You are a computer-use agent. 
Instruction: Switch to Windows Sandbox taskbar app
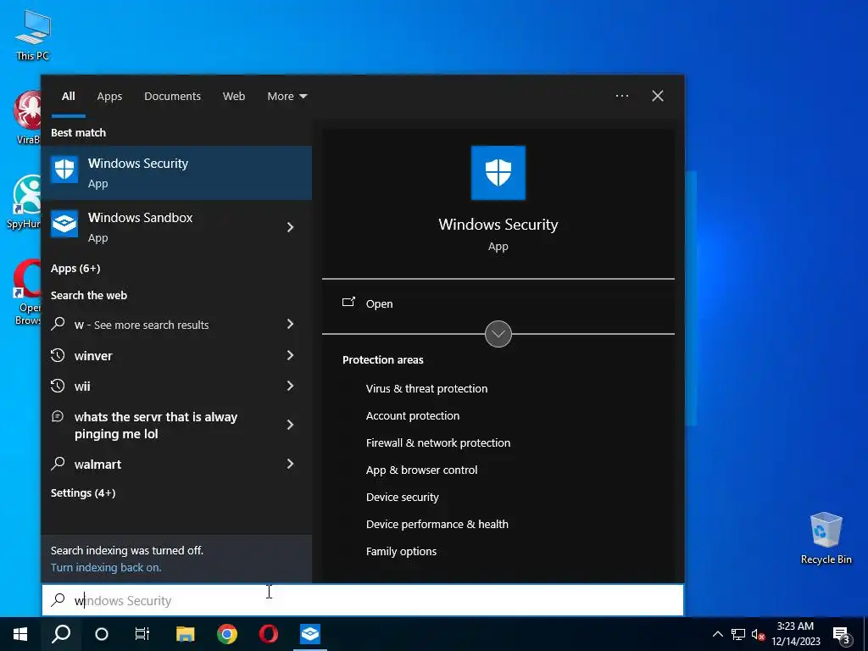(x=310, y=634)
